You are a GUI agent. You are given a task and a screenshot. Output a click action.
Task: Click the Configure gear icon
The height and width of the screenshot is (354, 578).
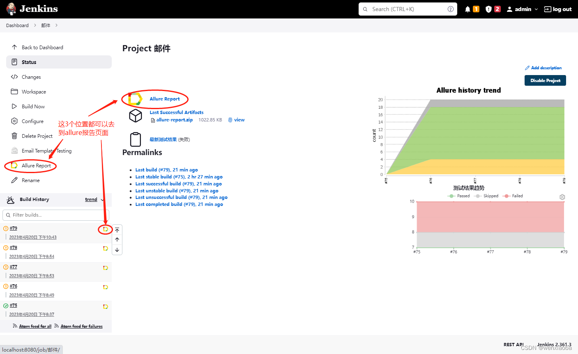pos(14,121)
